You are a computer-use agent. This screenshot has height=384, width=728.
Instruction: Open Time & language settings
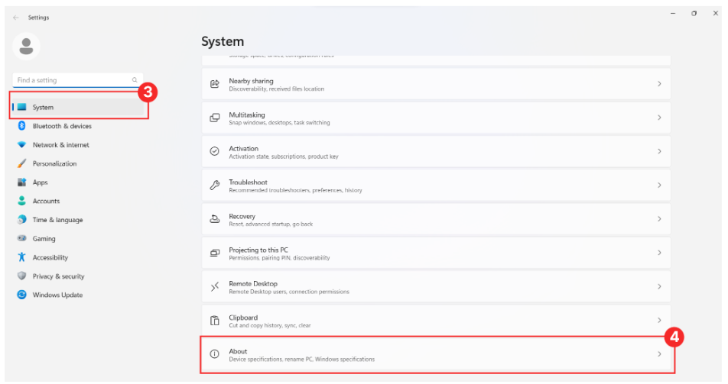point(57,220)
